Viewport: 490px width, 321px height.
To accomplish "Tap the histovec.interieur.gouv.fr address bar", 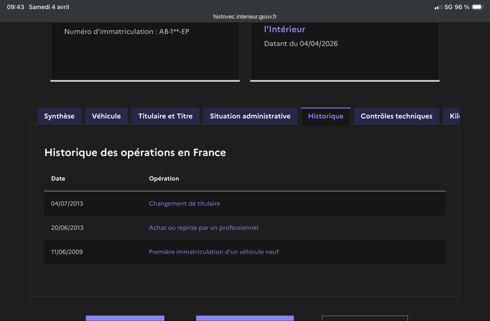I will point(245,17).
